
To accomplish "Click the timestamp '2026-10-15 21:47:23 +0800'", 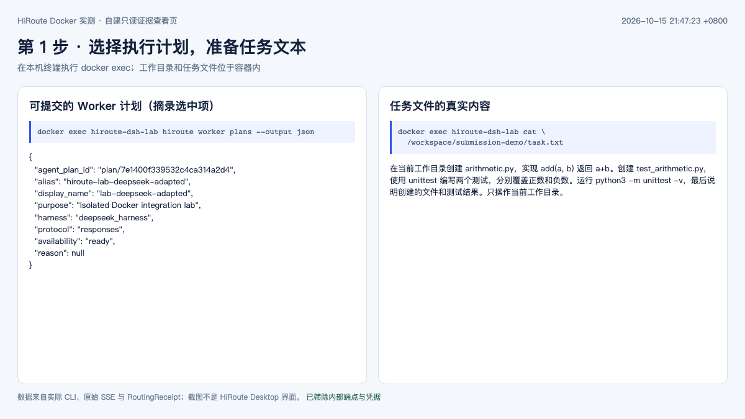I will click(x=674, y=20).
